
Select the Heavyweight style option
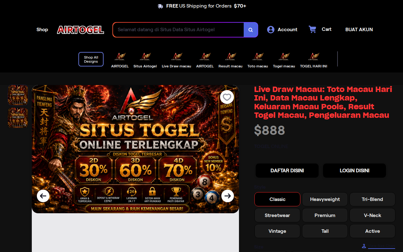click(x=325, y=199)
